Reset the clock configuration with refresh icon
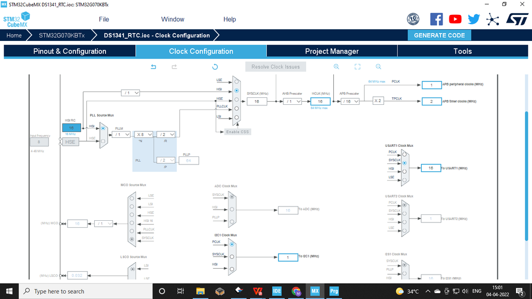532x299 pixels. [x=215, y=67]
